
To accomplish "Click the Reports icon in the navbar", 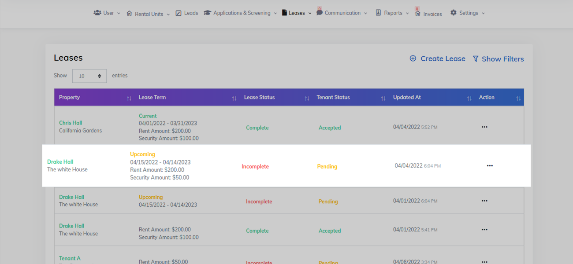I will click(378, 13).
